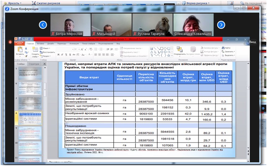Click the decrease indent icon
The height and width of the screenshot is (166, 267).
(x=108, y=49)
